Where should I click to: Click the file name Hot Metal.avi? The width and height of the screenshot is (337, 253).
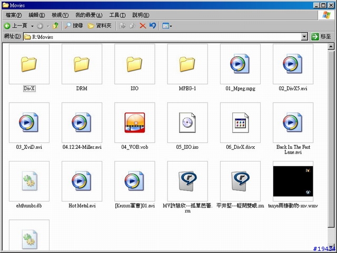pos(82,206)
